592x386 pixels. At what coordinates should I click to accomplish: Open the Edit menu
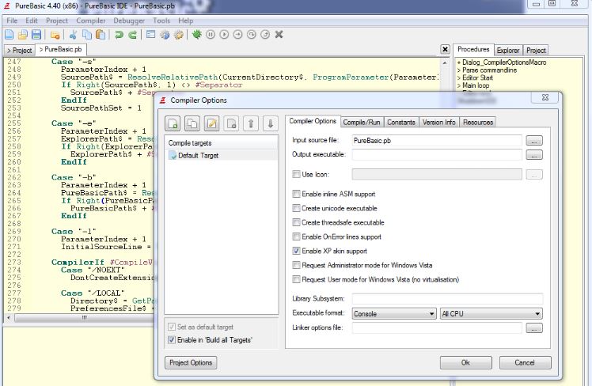[32, 21]
